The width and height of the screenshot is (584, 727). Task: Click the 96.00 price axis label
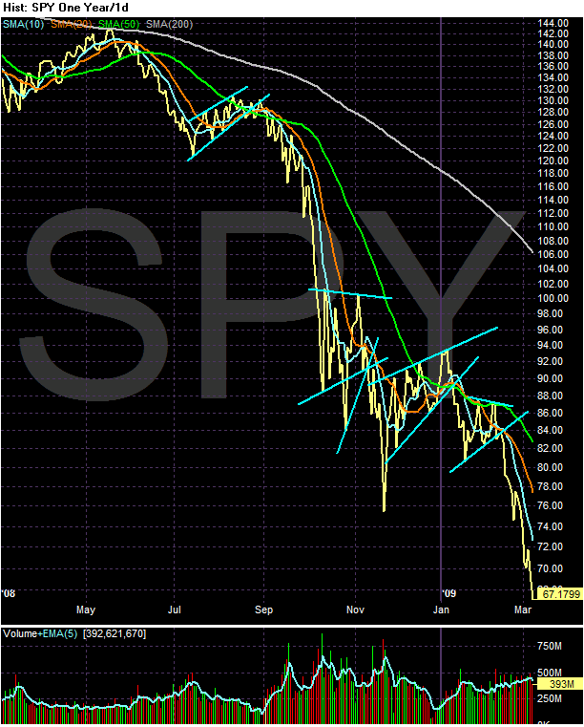click(x=551, y=330)
